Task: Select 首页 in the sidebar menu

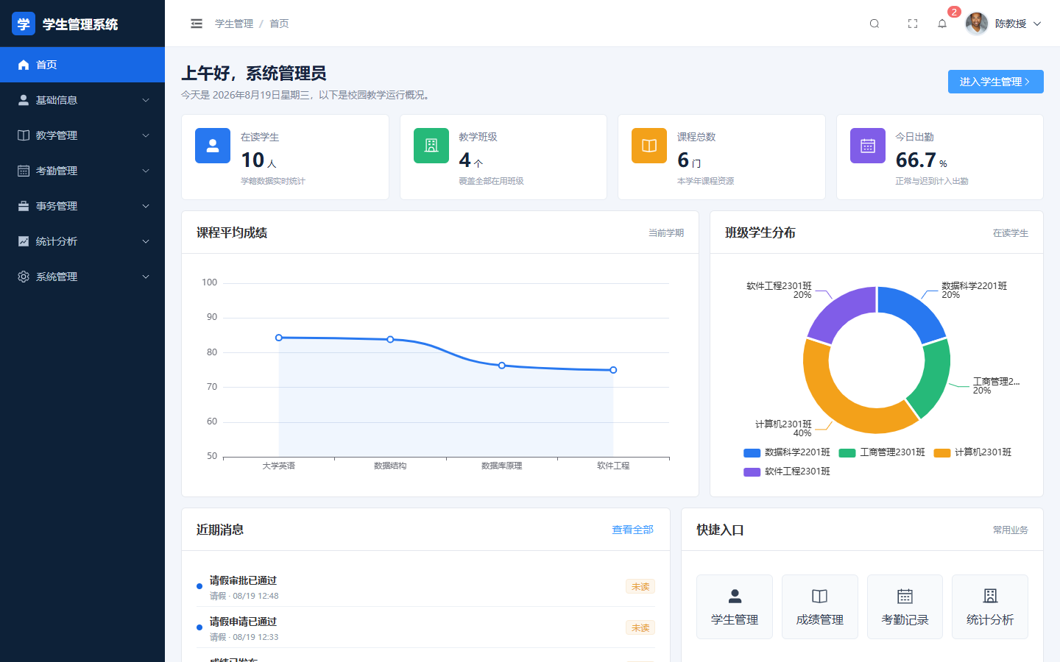Action: pos(82,65)
